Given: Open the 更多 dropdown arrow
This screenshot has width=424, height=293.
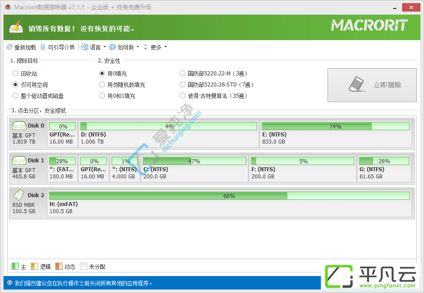Looking at the screenshot, I should [x=165, y=47].
